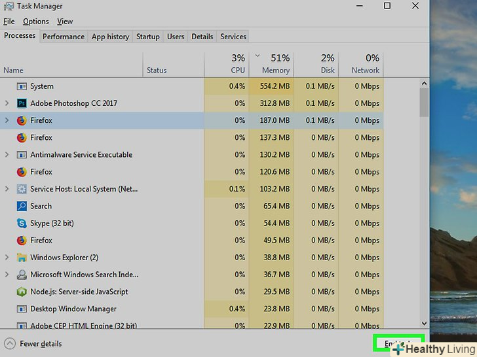Click the System process icon
Viewport: 477px width, 357px height.
[22, 86]
